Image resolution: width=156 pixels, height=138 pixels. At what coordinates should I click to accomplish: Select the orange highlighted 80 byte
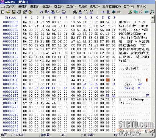(x=108, y=80)
